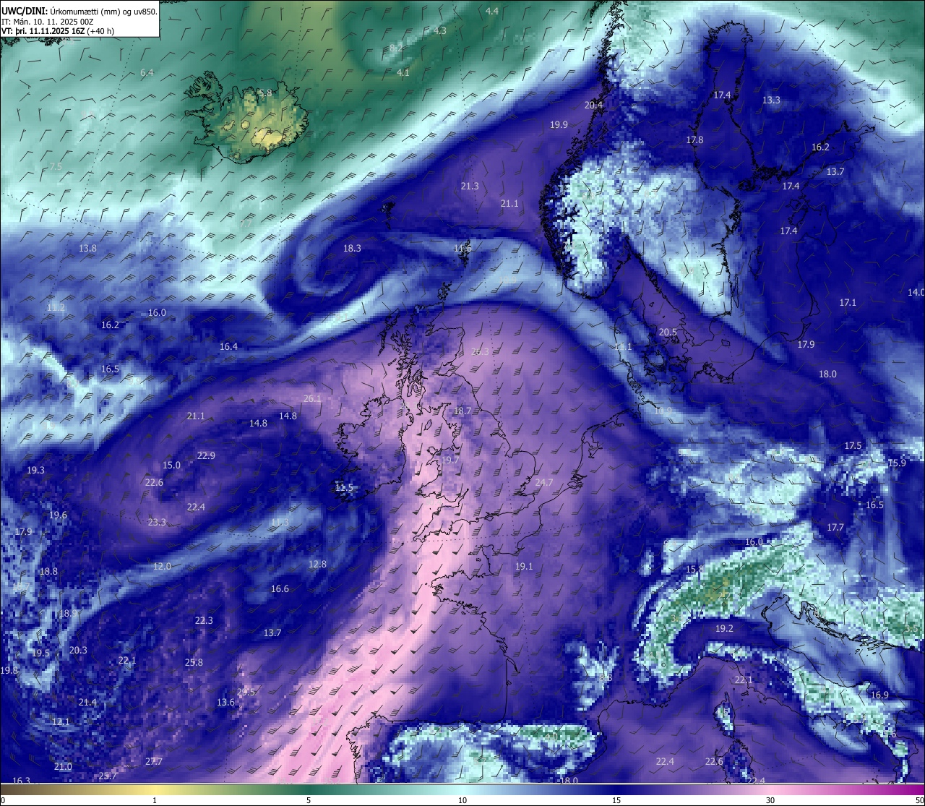
Task: Click the 17.8 value over northern Sweden
Action: (x=694, y=140)
